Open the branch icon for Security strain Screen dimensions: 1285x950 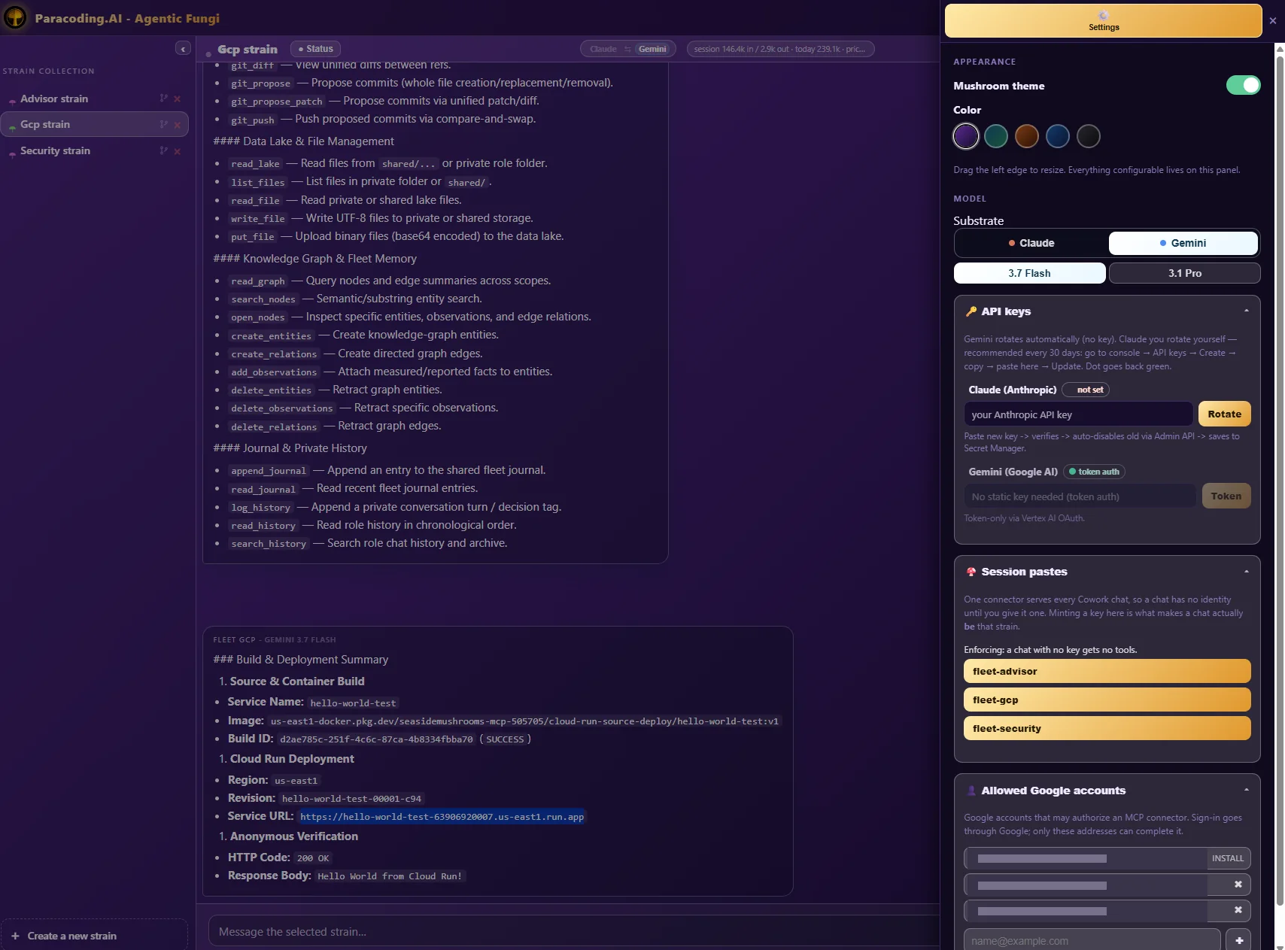point(163,151)
